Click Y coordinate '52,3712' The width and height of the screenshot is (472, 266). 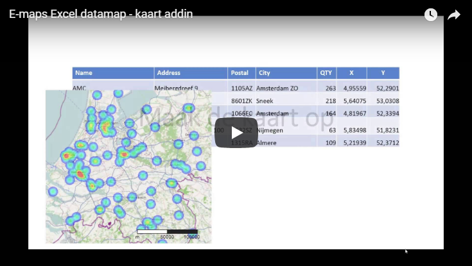387,143
